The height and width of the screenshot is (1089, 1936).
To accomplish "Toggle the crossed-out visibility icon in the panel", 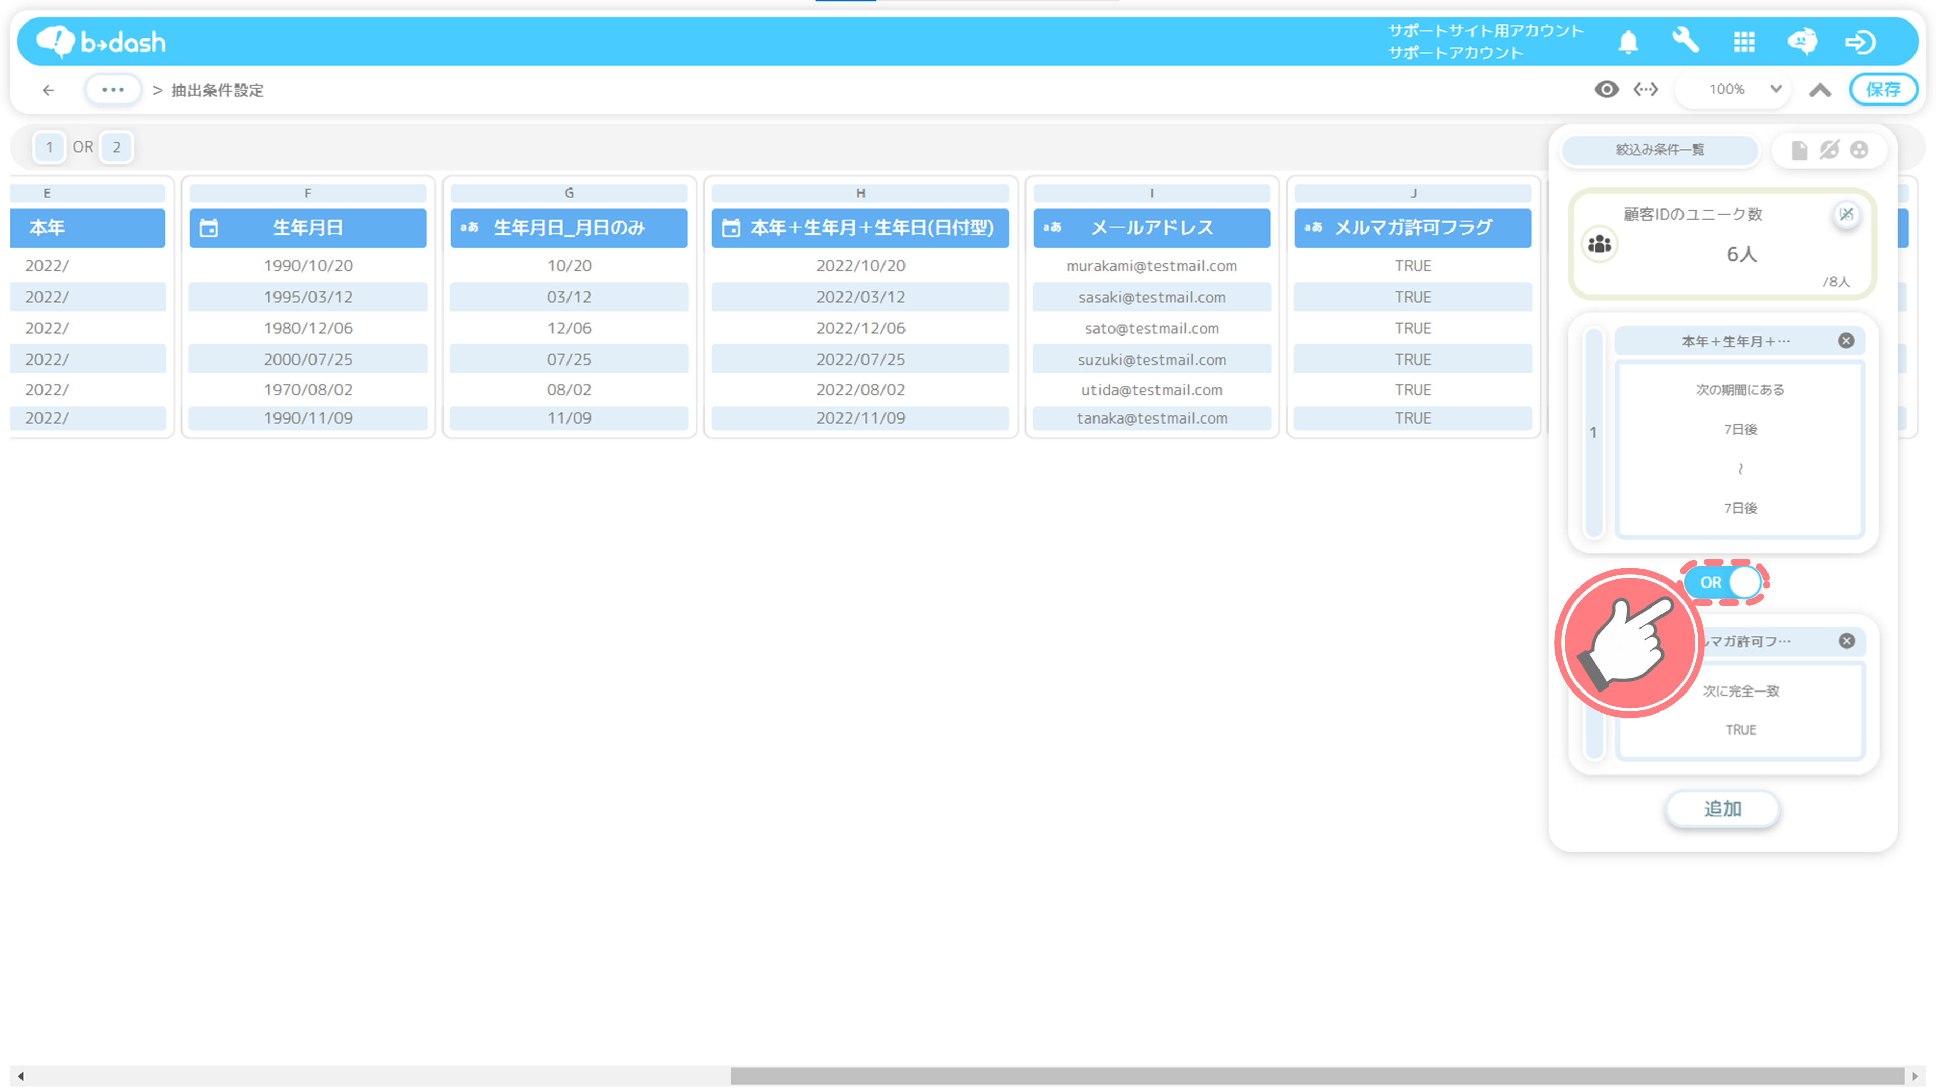I will point(1829,150).
